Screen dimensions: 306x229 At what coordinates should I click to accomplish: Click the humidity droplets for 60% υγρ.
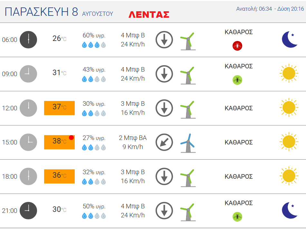pos(94,45)
